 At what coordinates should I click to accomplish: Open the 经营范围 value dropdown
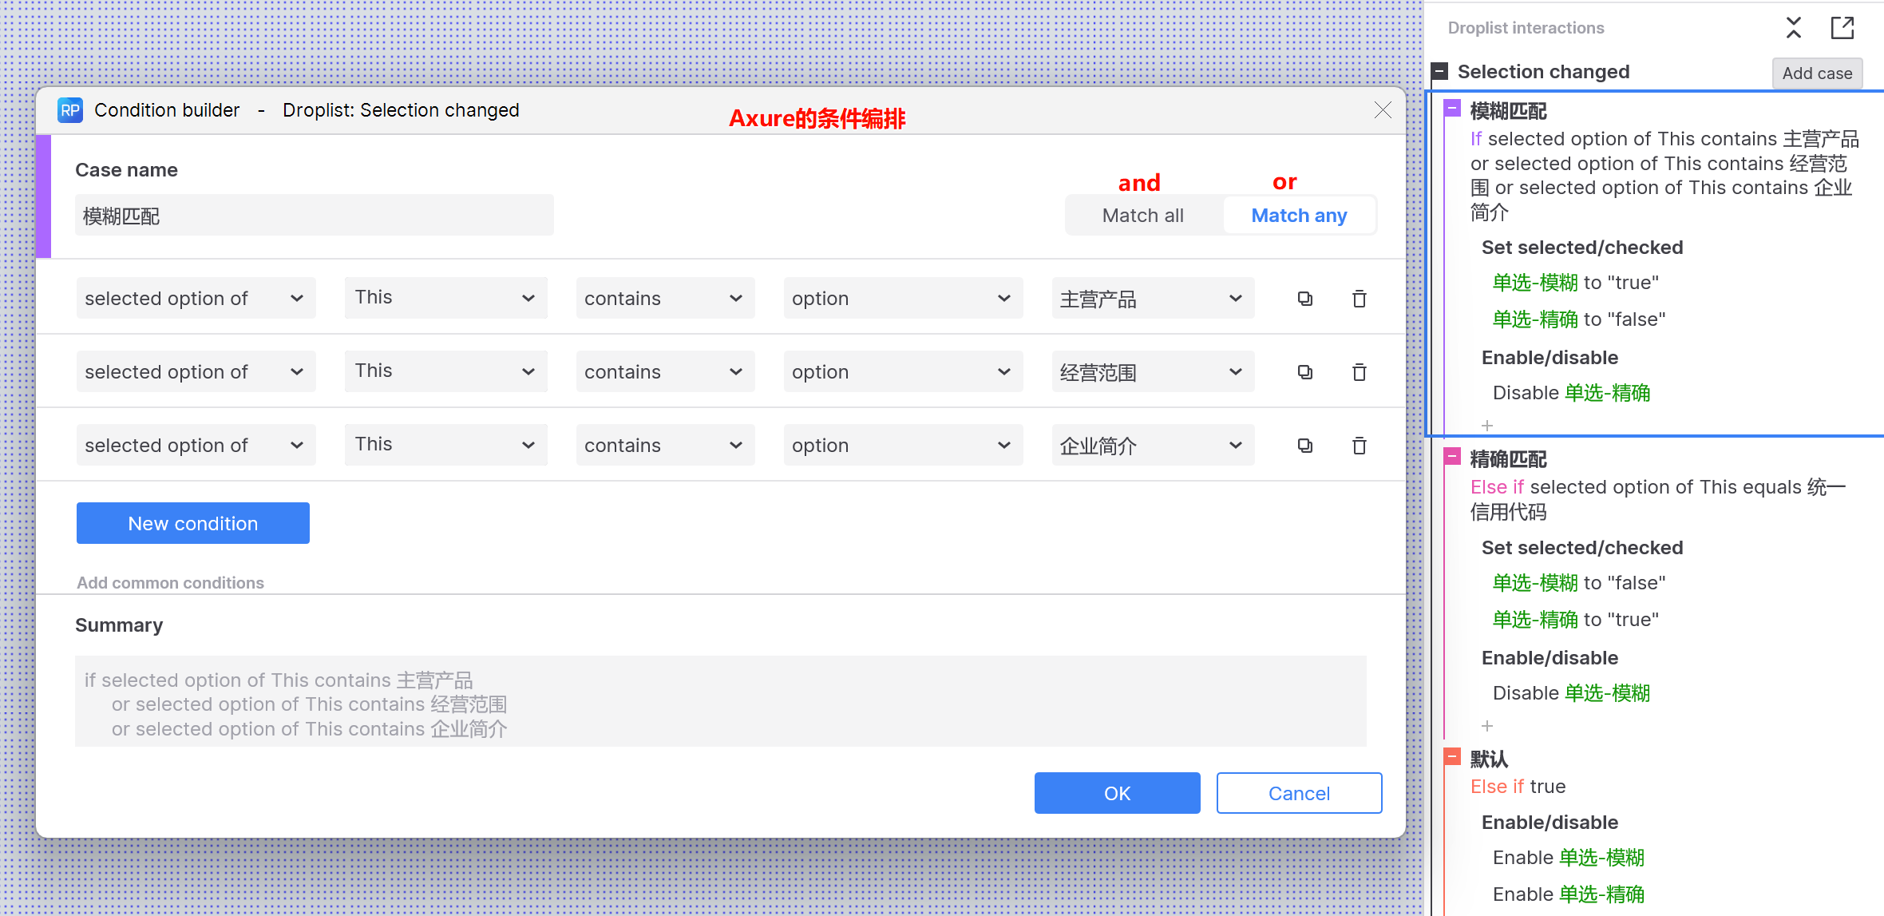[1154, 371]
